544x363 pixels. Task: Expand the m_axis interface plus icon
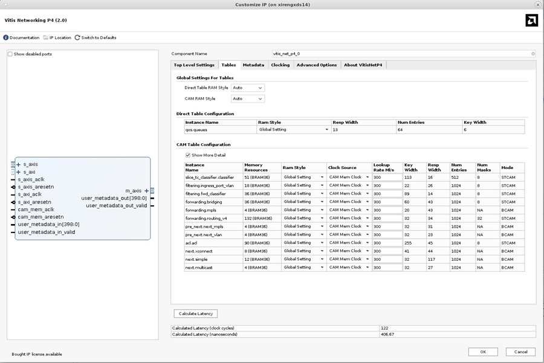click(146, 191)
